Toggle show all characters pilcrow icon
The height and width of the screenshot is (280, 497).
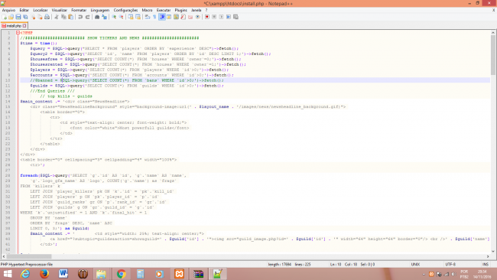point(154,17)
